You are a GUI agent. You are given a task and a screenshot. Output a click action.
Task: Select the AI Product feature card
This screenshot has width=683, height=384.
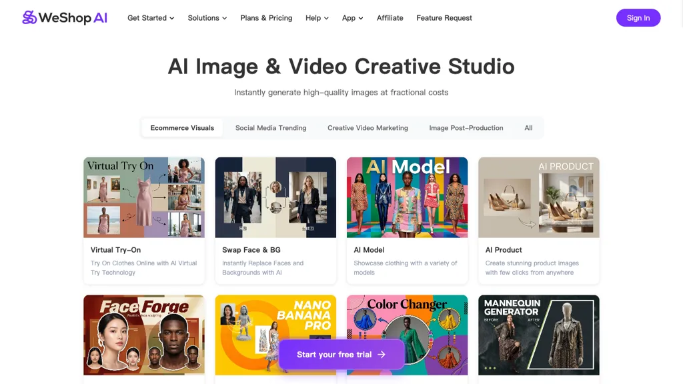click(x=538, y=197)
